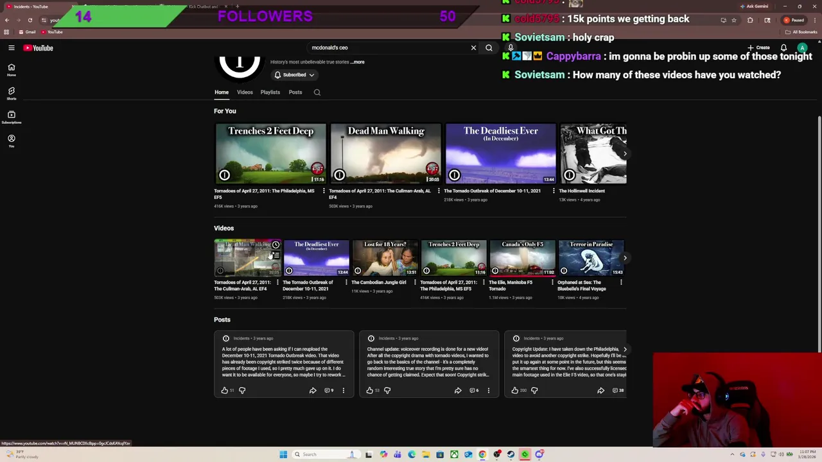Reload the browser page
The width and height of the screenshot is (822, 462).
pyautogui.click(x=30, y=20)
